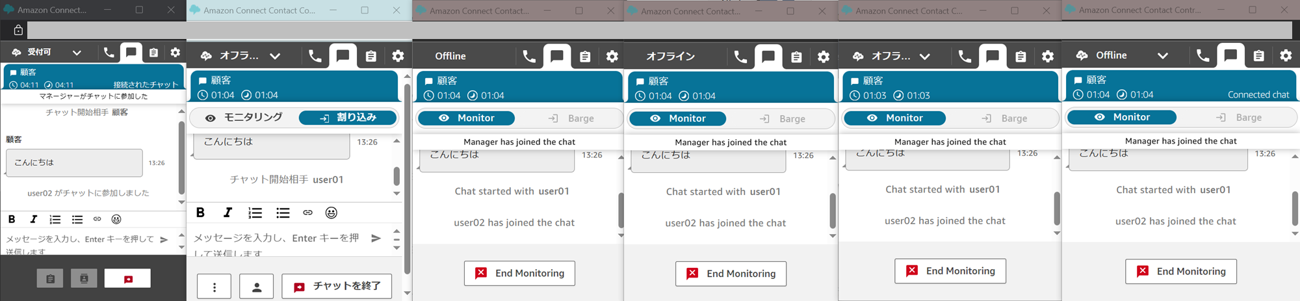Insert link in 受付可 window editor
Image resolution: width=1300 pixels, height=301 pixels.
click(x=97, y=219)
